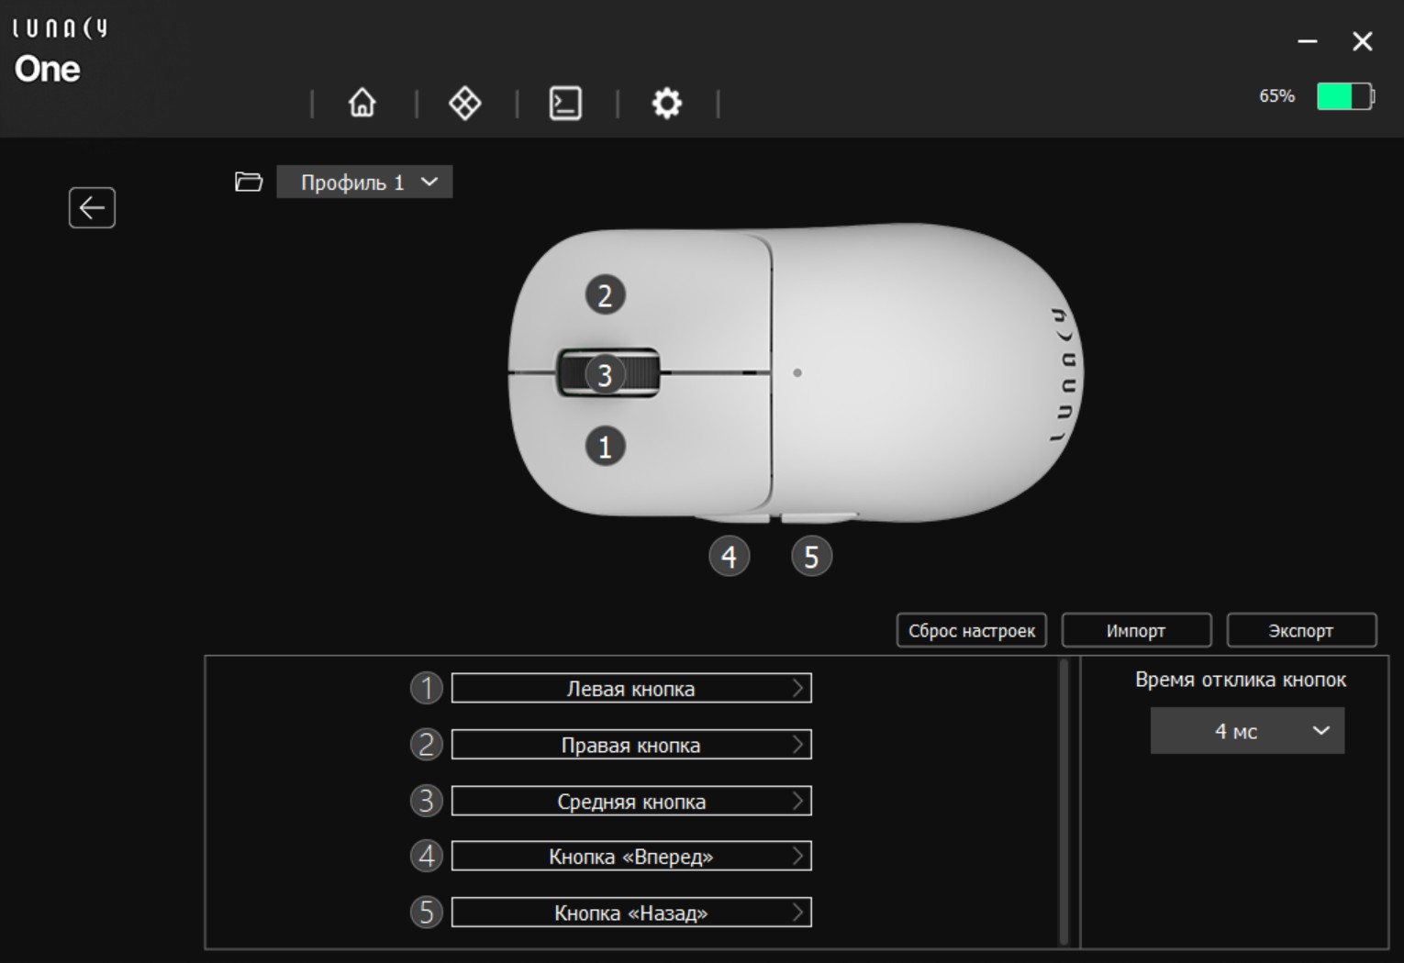The image size is (1404, 963).
Task: Select mouse button marker 1 on image
Action: (x=605, y=447)
